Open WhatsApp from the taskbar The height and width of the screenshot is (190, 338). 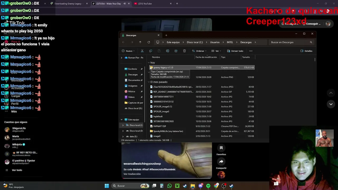(170, 186)
